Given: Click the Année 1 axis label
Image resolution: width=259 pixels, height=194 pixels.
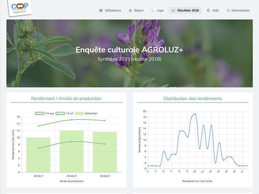Looking at the screenshot, I should pyautogui.click(x=38, y=176).
